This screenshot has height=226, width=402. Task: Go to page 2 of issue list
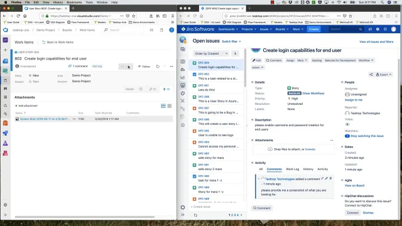coord(232,215)
